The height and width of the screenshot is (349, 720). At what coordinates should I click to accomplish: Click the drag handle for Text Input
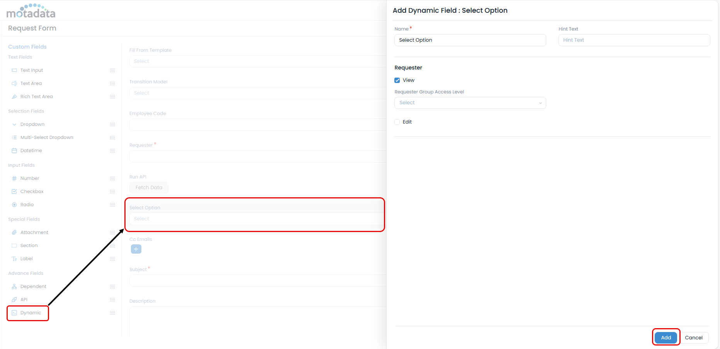point(112,70)
